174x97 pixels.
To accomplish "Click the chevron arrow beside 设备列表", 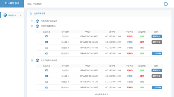I will click(20, 15).
